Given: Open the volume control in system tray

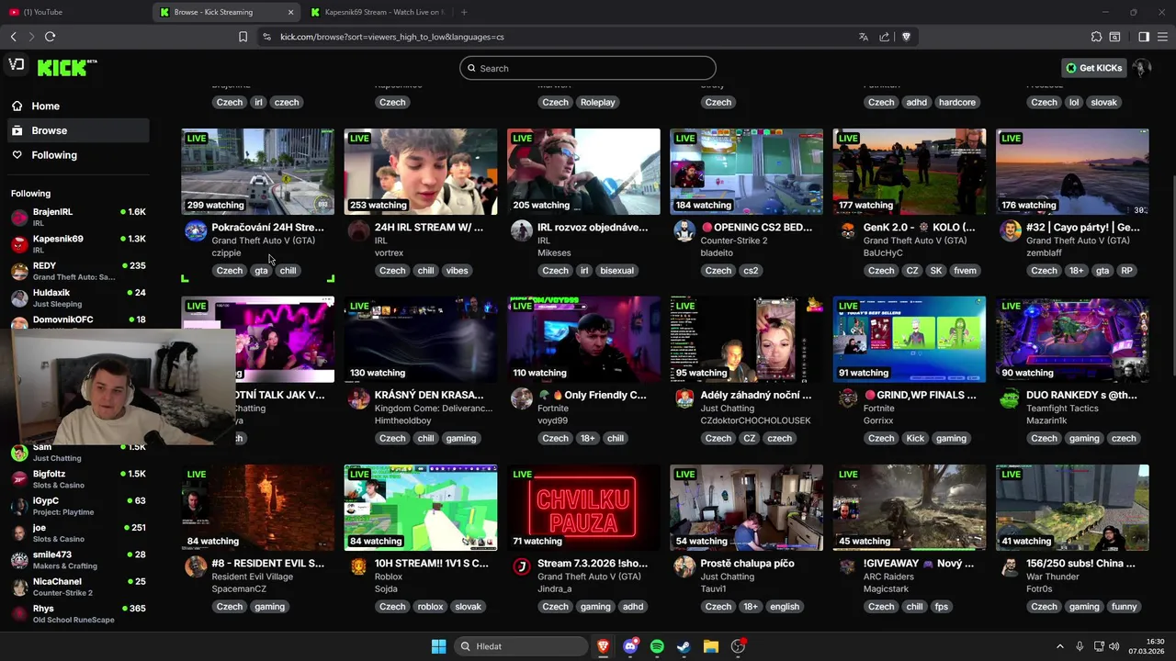Looking at the screenshot, I should 1114,646.
